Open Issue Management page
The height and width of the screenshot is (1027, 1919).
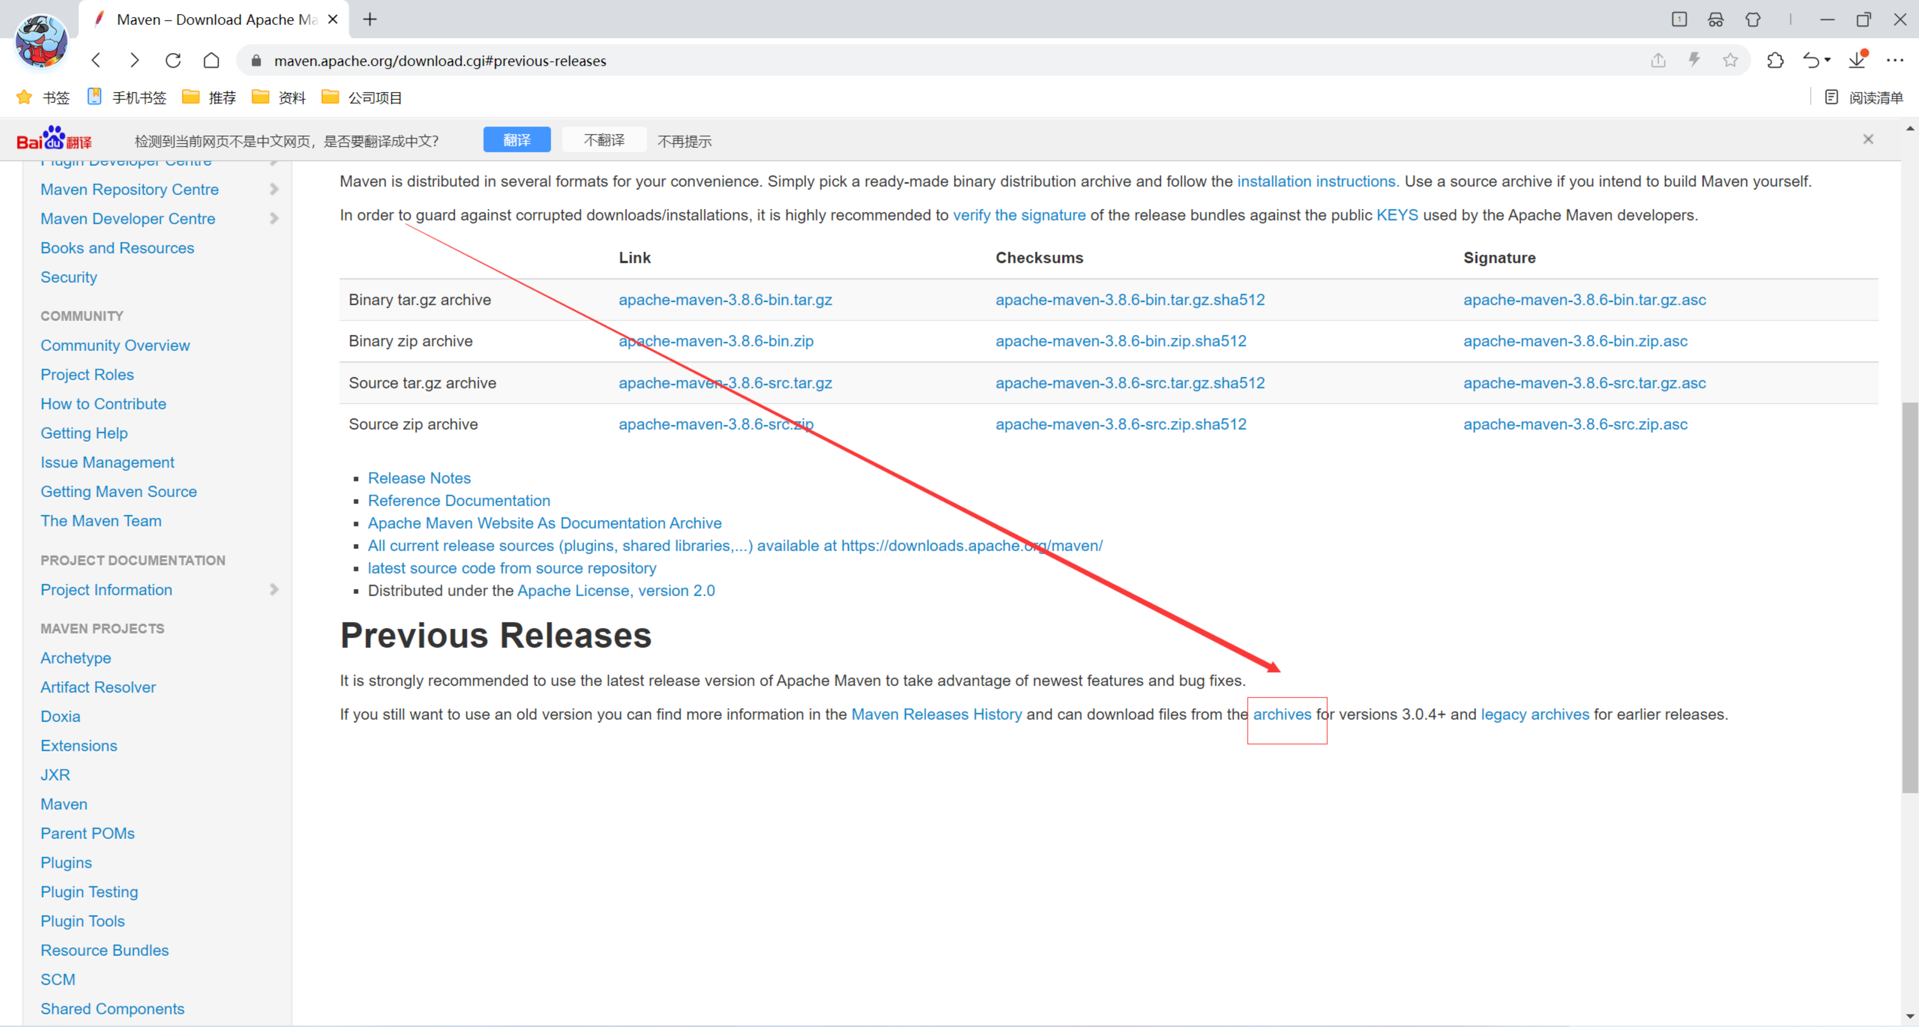(107, 462)
